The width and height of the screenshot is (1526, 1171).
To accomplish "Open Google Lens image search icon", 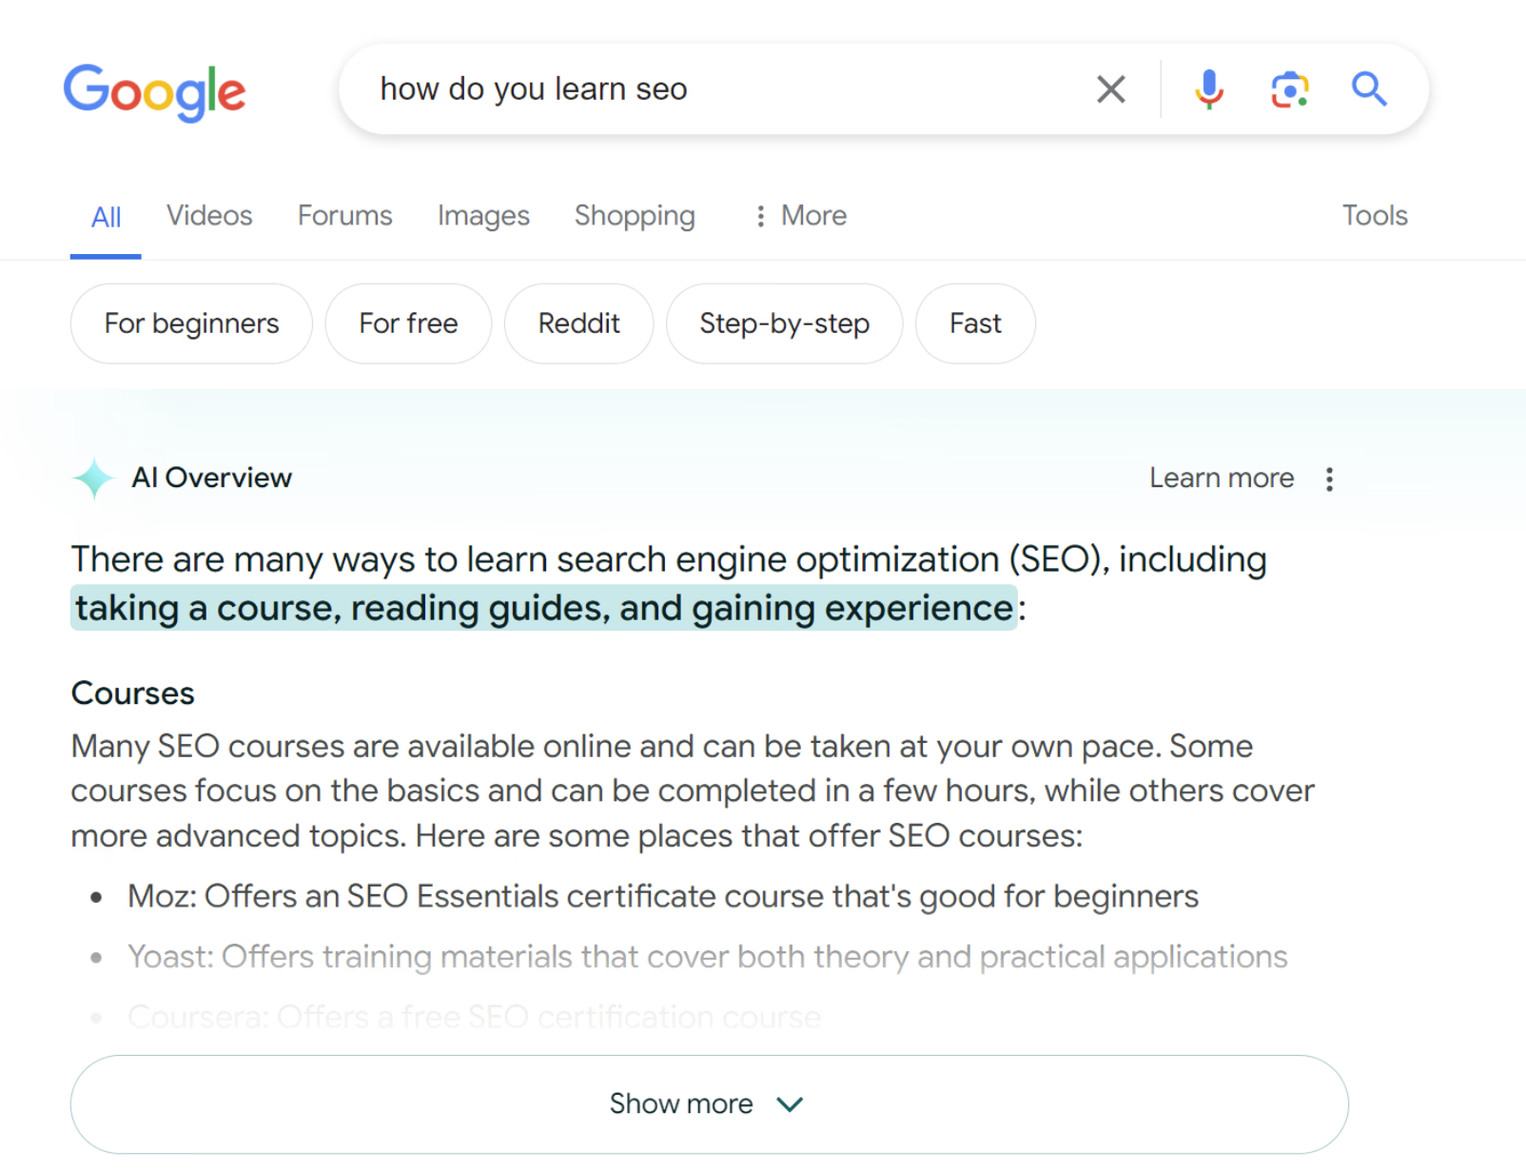I will [x=1290, y=89].
